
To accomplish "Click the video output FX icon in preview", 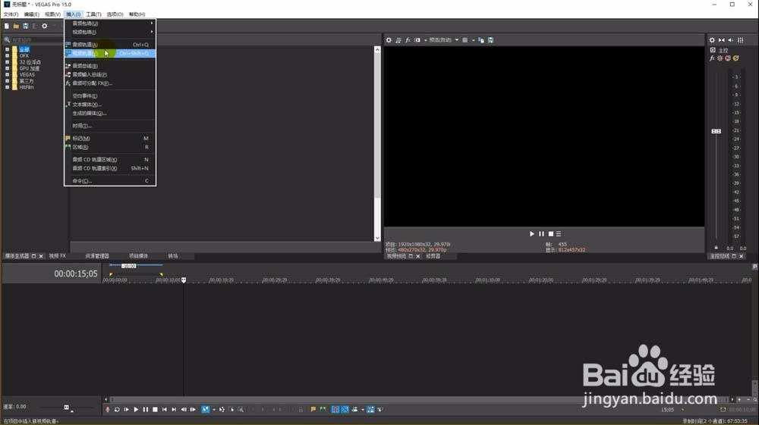I will [408, 40].
